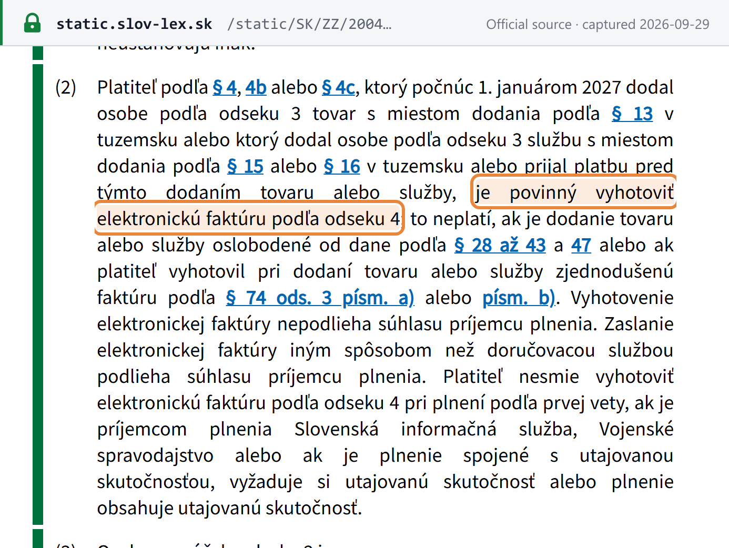Click the green padlock security icon

32,23
